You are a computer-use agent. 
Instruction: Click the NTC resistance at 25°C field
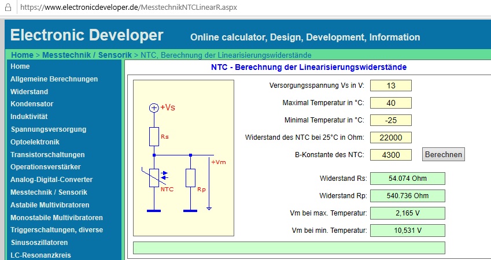391,138
